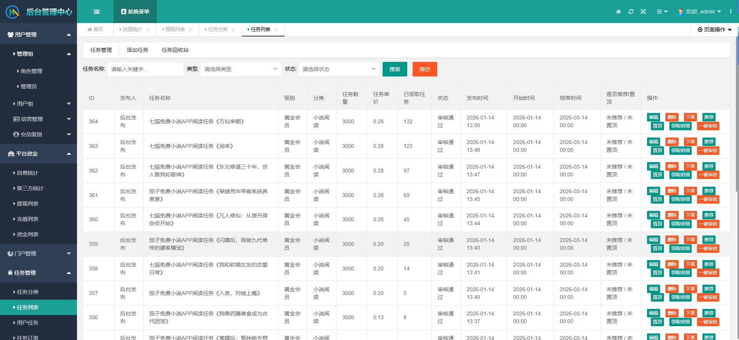Open 任务分类 in the sidebar
Screen dimensions: 739x340
[x=28, y=292]
